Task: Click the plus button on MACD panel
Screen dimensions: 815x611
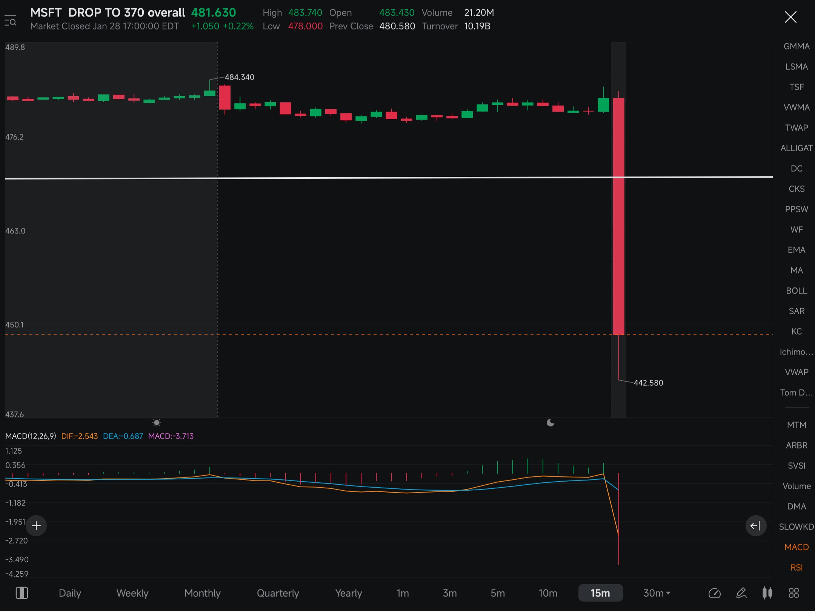Action: tap(36, 525)
